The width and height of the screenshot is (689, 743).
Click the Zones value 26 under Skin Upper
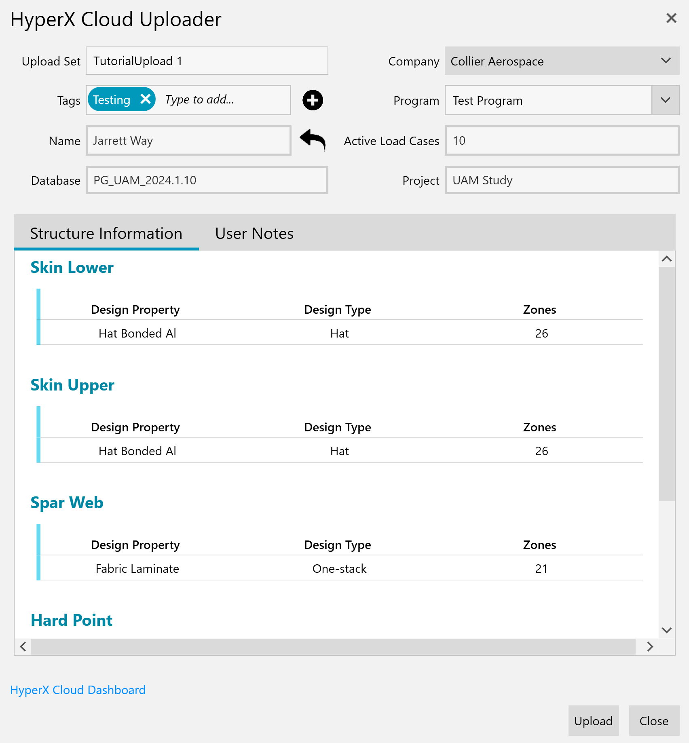(541, 451)
